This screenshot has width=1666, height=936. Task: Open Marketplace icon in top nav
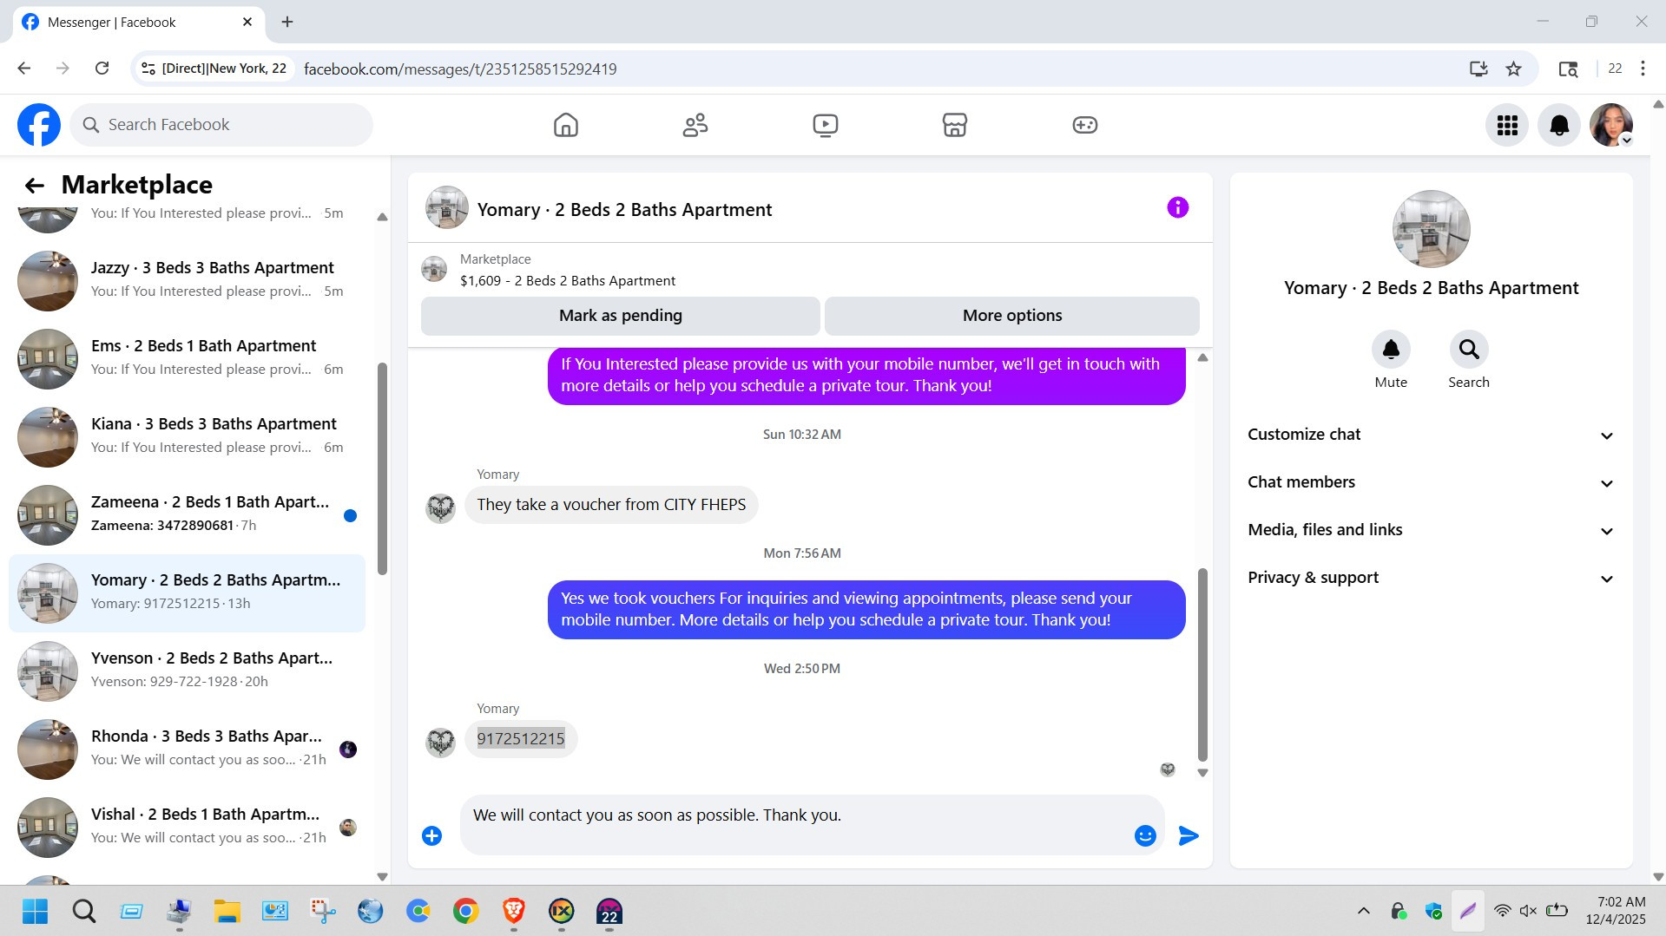[x=955, y=125]
